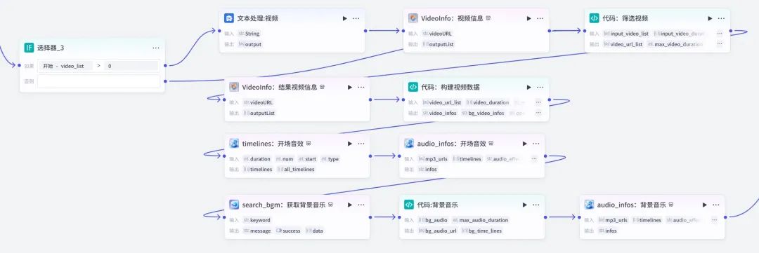Click the IF icon on 选择器_3 node
This screenshot has width=759, height=253.
coord(29,48)
